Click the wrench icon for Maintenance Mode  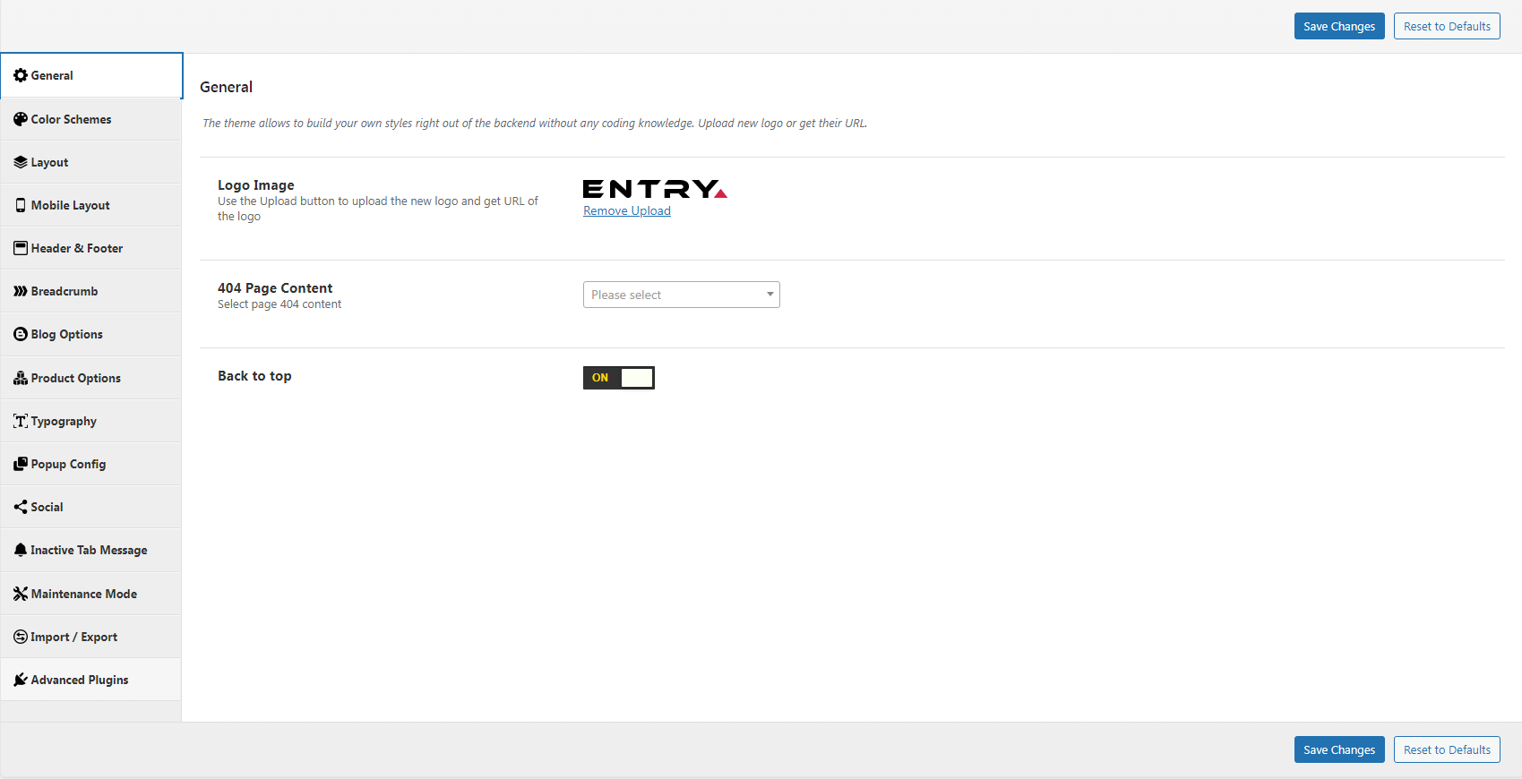(x=20, y=594)
